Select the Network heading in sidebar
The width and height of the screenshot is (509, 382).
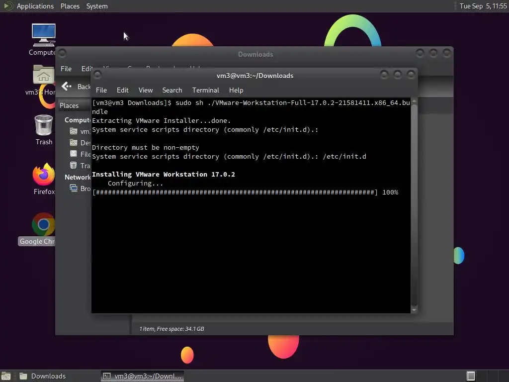(78, 177)
